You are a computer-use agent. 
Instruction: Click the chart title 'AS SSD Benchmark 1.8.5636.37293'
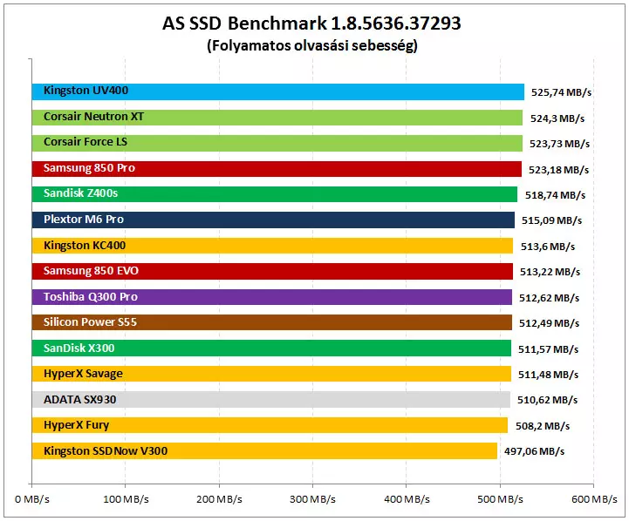311,24
